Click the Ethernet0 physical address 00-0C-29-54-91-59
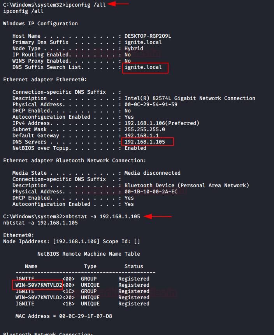 point(151,105)
